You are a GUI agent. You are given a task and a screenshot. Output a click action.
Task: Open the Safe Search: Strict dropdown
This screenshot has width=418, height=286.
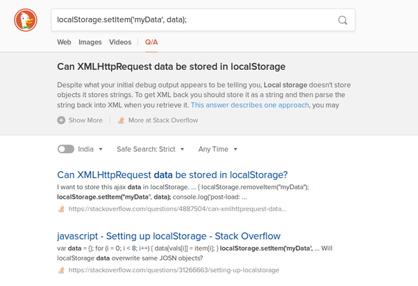(151, 149)
